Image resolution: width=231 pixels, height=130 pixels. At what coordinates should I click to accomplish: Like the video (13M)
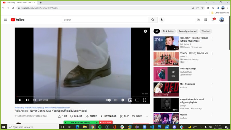click(x=62, y=116)
